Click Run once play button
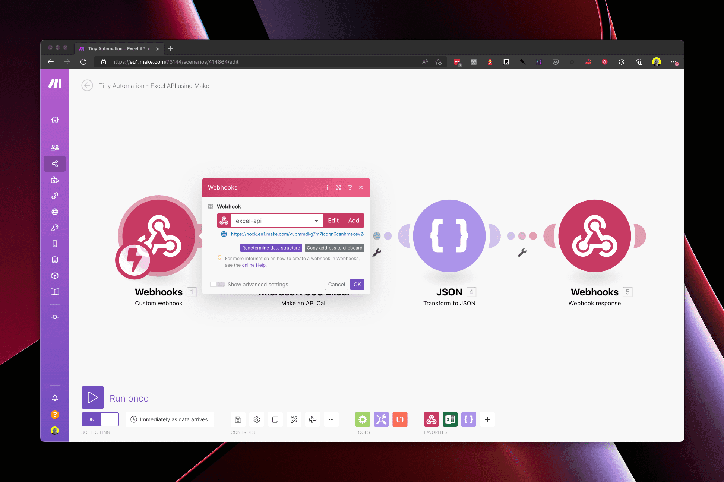 (93, 398)
